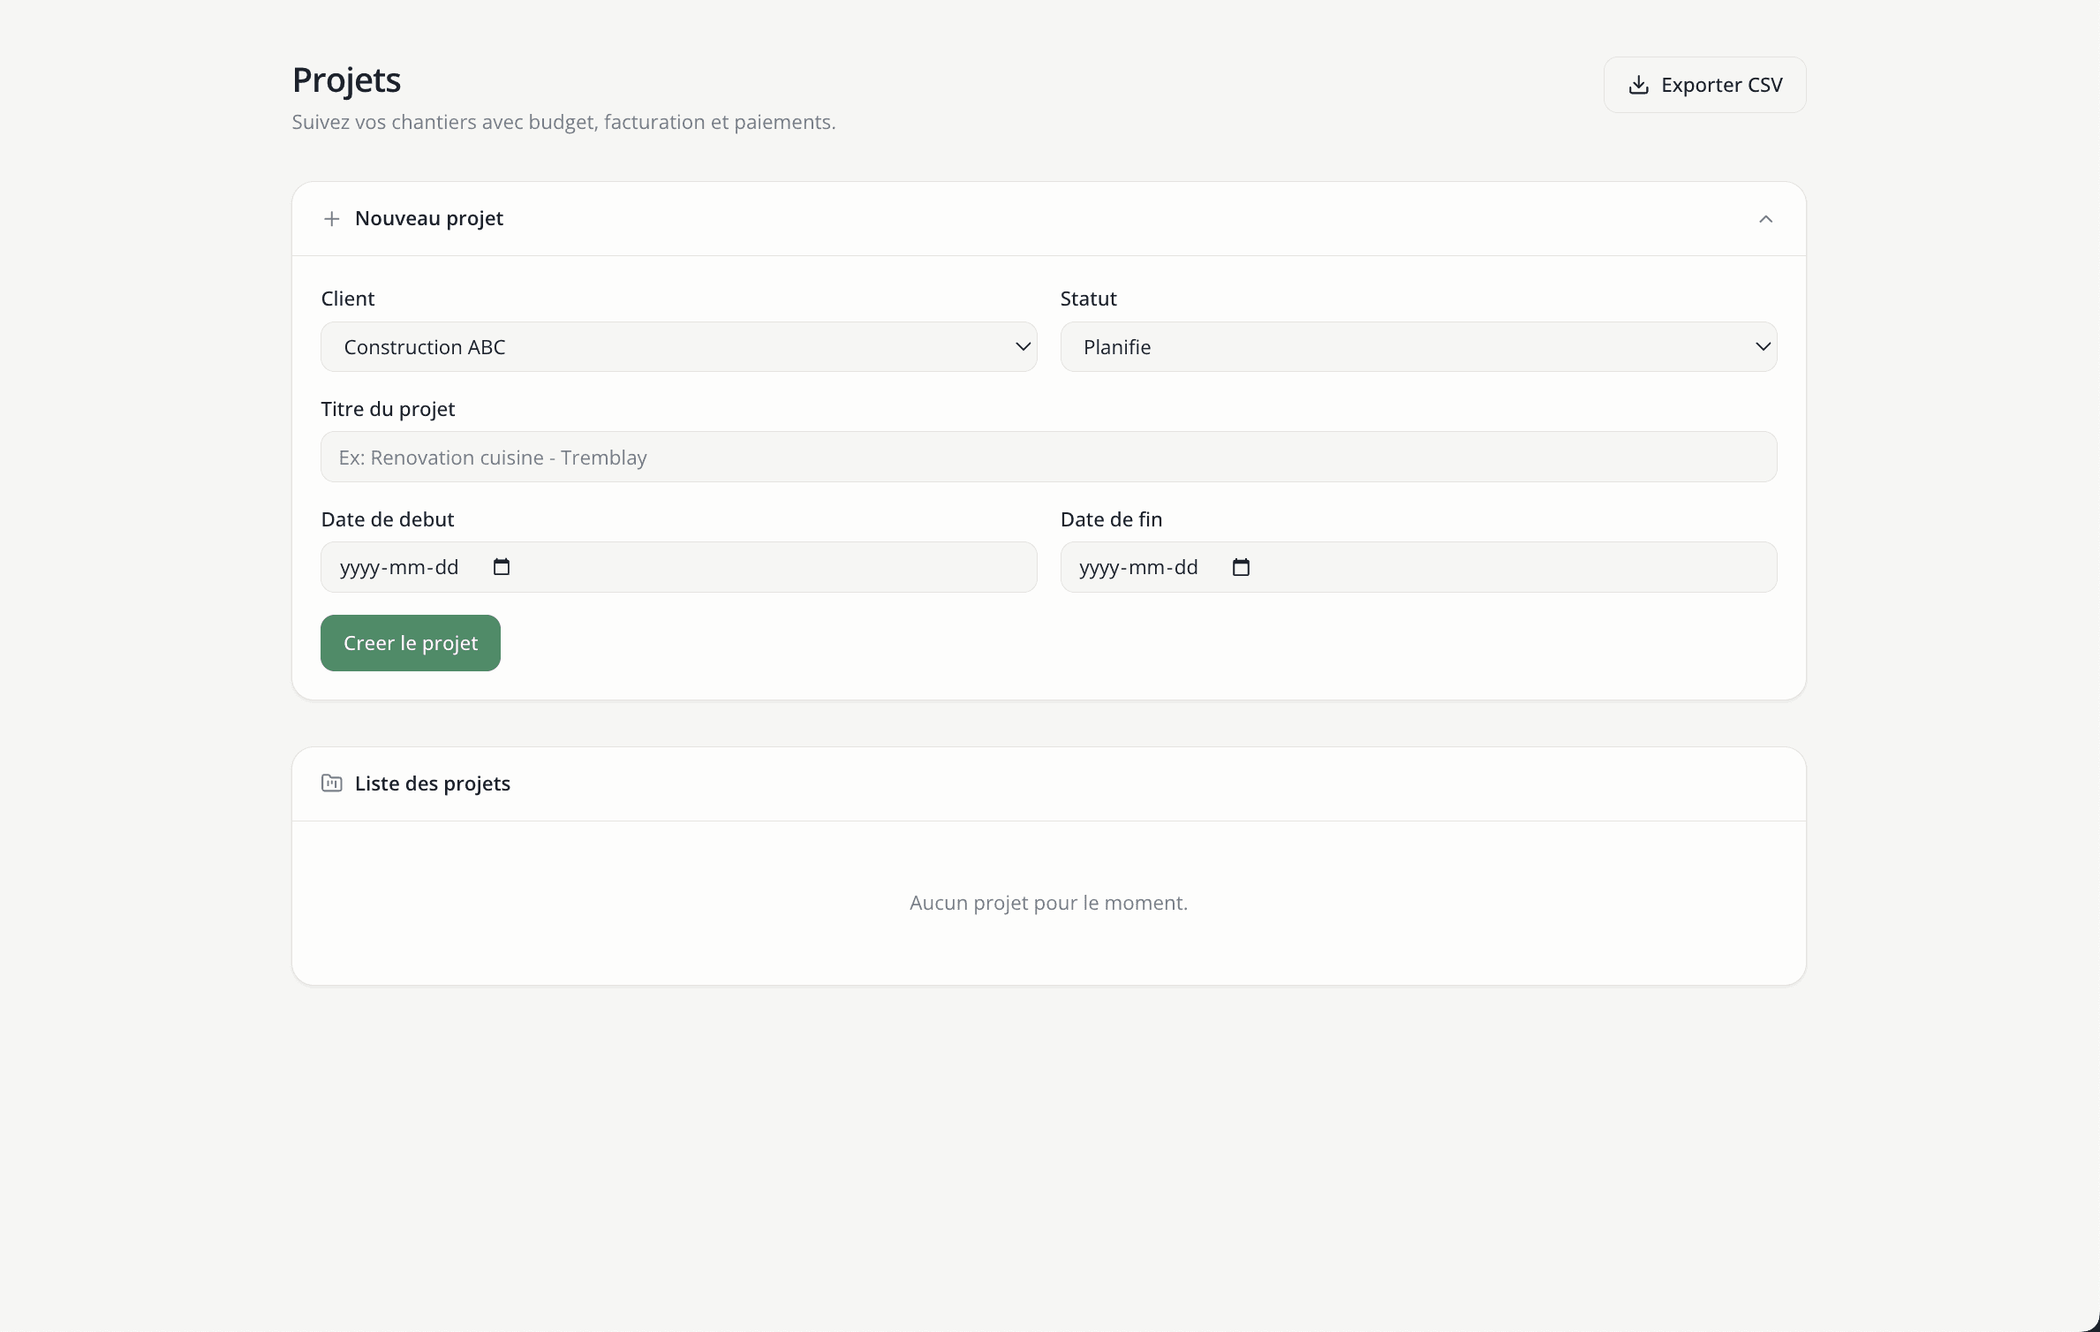Open the Date de fin calendar picker icon
Image resolution: width=2100 pixels, height=1332 pixels.
click(1241, 567)
